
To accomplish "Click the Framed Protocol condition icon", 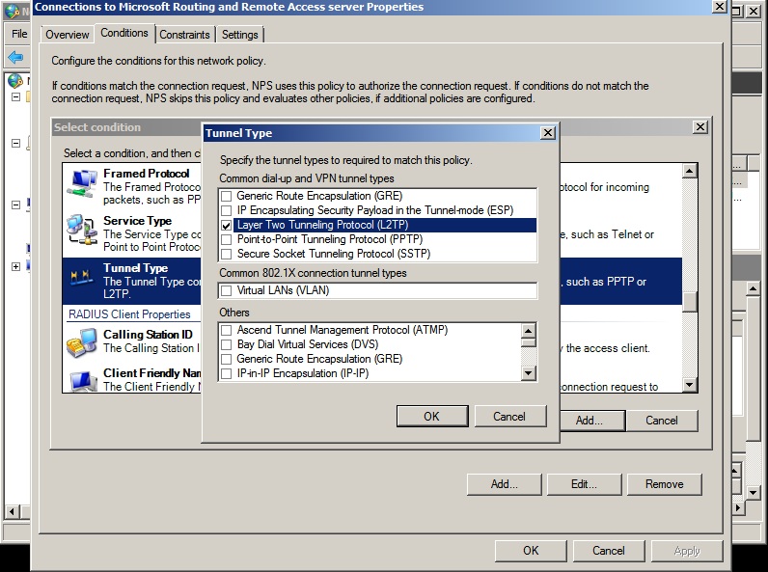I will [81, 184].
